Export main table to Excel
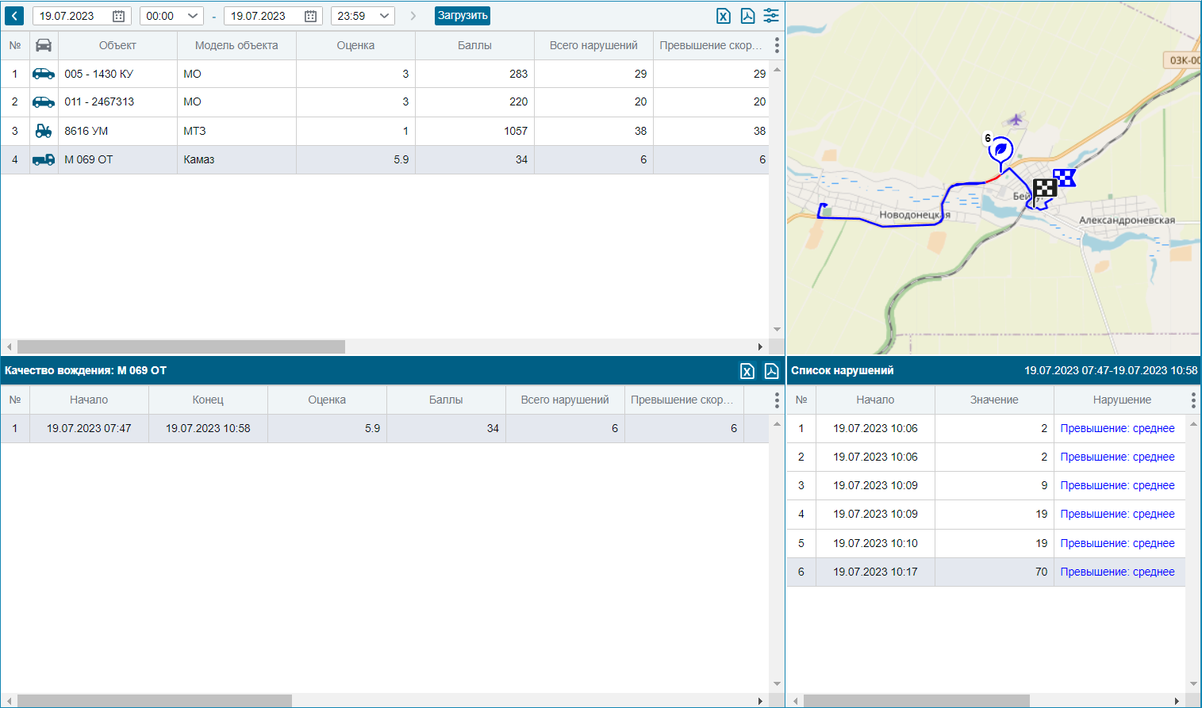Viewport: 1202px width, 708px height. coord(724,16)
